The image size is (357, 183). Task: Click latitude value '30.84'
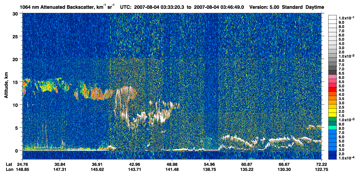60,164
